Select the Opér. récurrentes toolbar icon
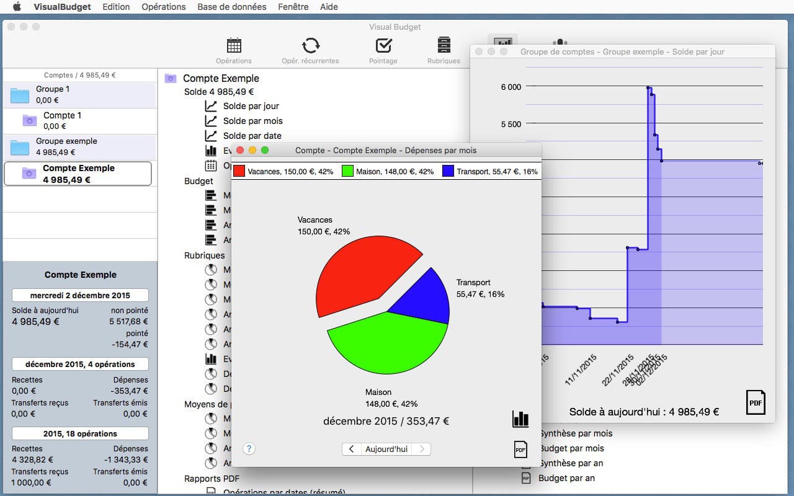Viewport: 794px width, 496px height. coord(311,50)
